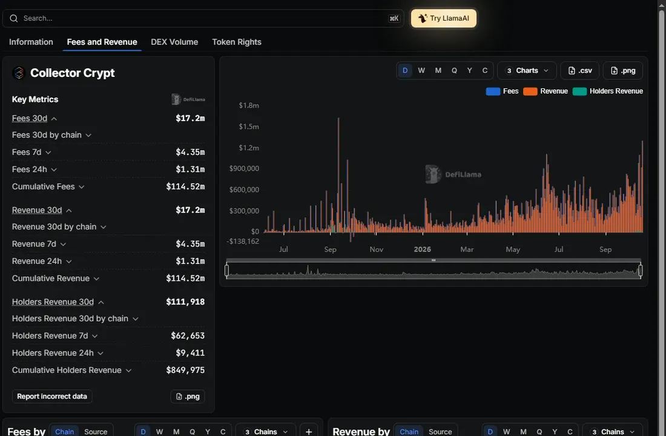Click the left handle of chart range slider
The image size is (666, 436).
click(227, 270)
